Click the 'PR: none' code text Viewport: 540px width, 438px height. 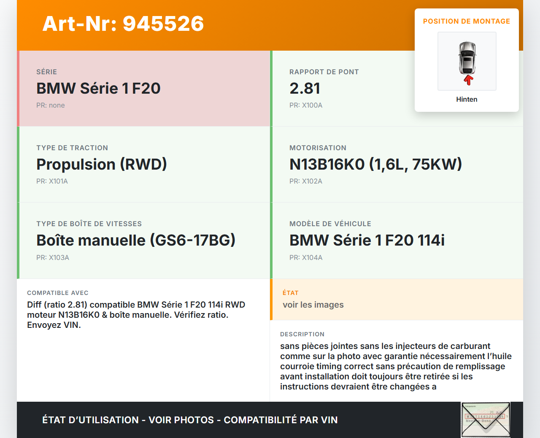[51, 105]
